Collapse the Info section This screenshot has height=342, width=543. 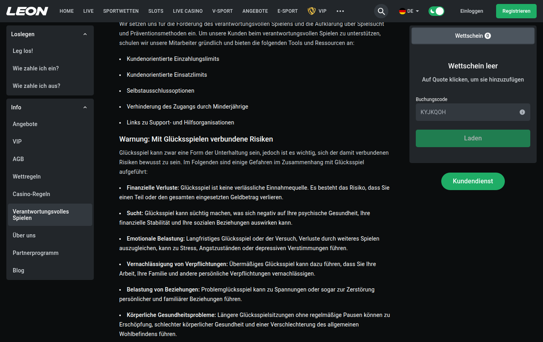(x=85, y=107)
